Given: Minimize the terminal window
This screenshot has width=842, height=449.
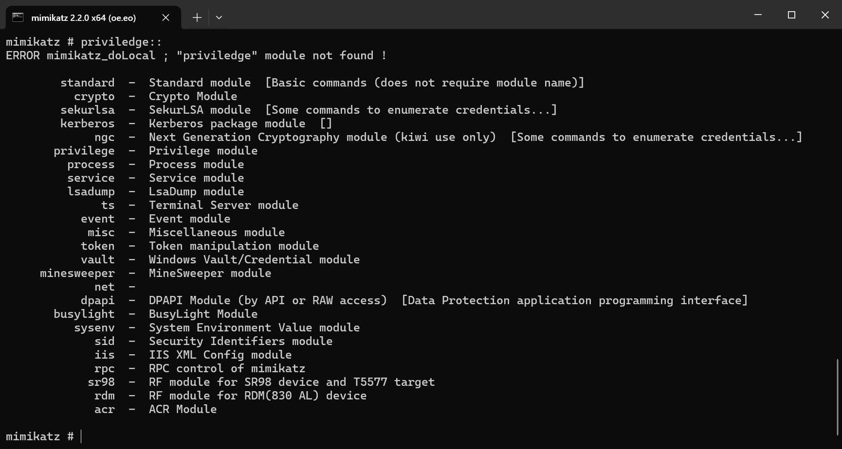Looking at the screenshot, I should (758, 15).
